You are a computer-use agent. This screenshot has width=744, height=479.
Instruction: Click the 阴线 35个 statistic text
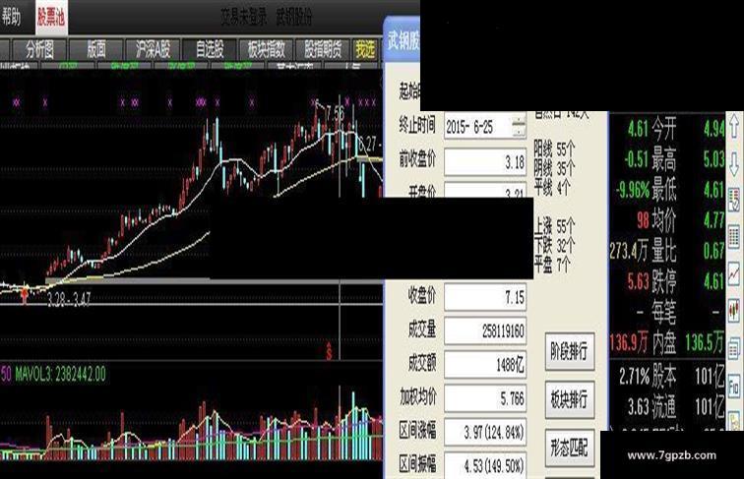(554, 168)
